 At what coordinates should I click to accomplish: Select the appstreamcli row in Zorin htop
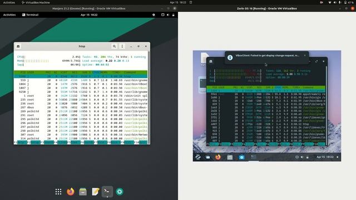[266, 94]
